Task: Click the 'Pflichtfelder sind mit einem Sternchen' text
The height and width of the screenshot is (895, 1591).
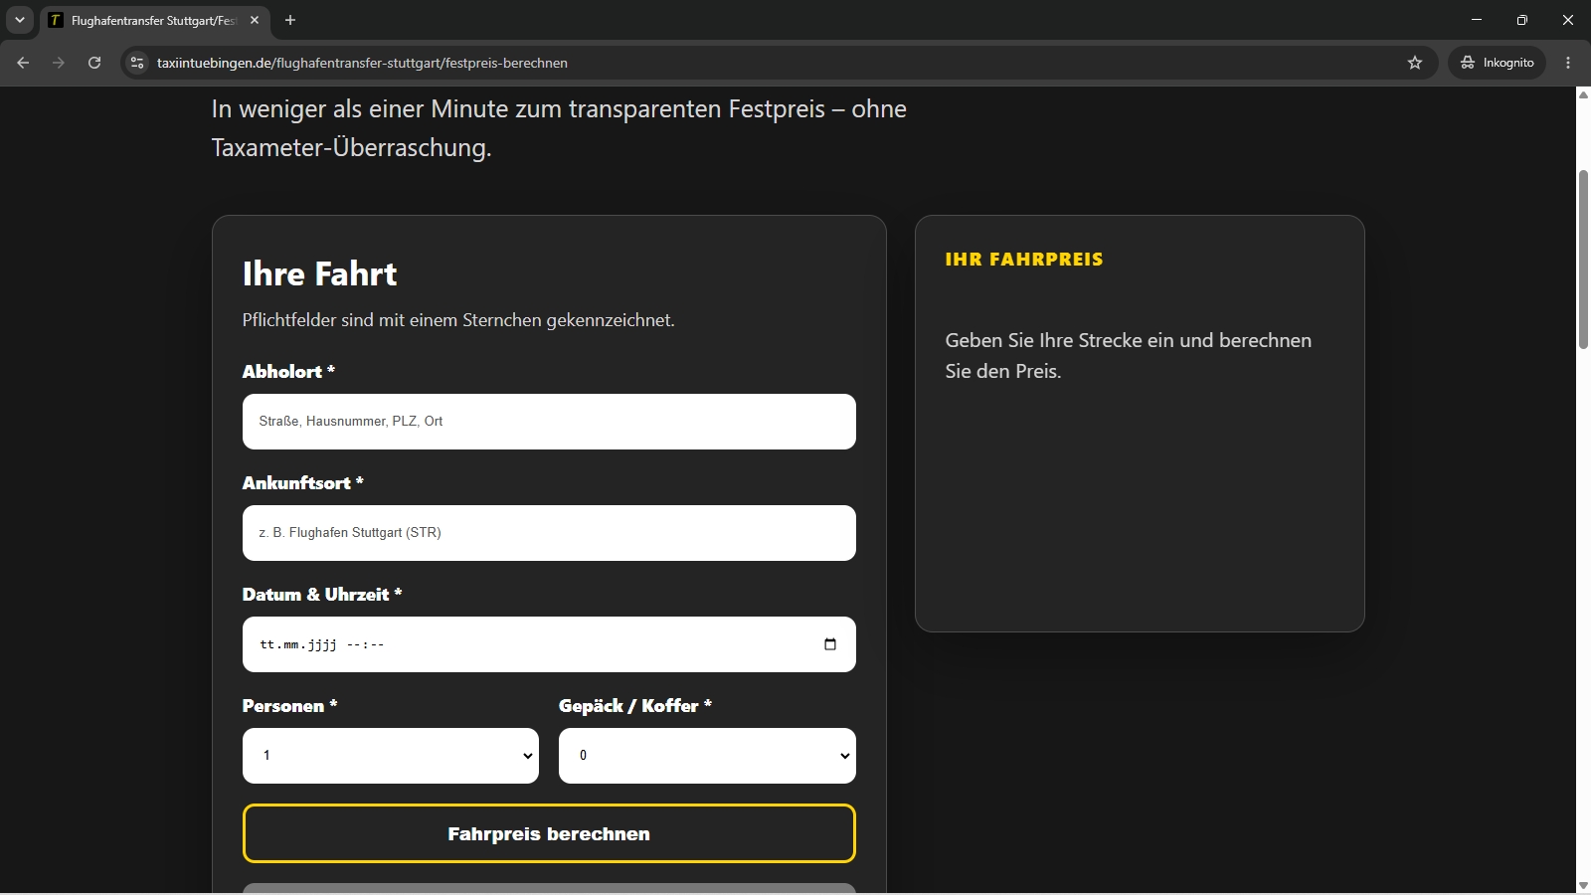Action: 458,320
